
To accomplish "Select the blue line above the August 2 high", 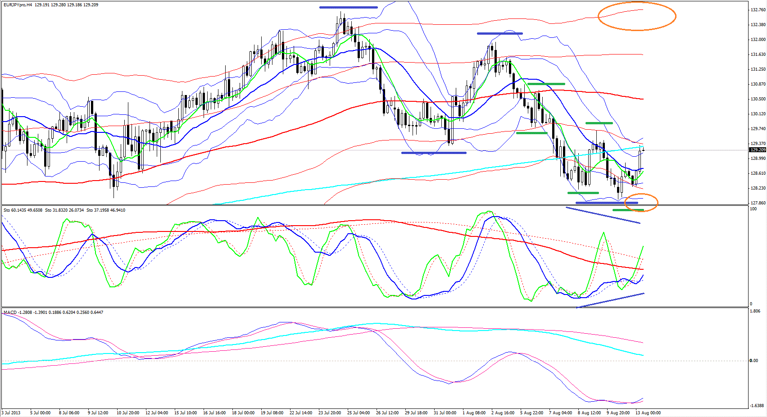I will click(499, 33).
